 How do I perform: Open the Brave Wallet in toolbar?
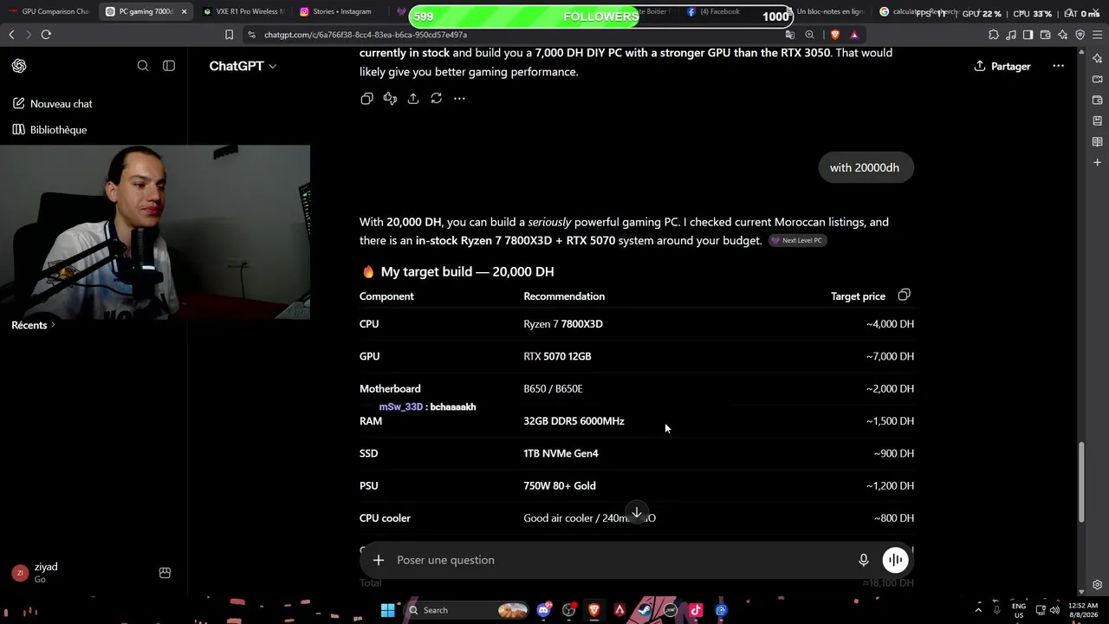click(1045, 35)
